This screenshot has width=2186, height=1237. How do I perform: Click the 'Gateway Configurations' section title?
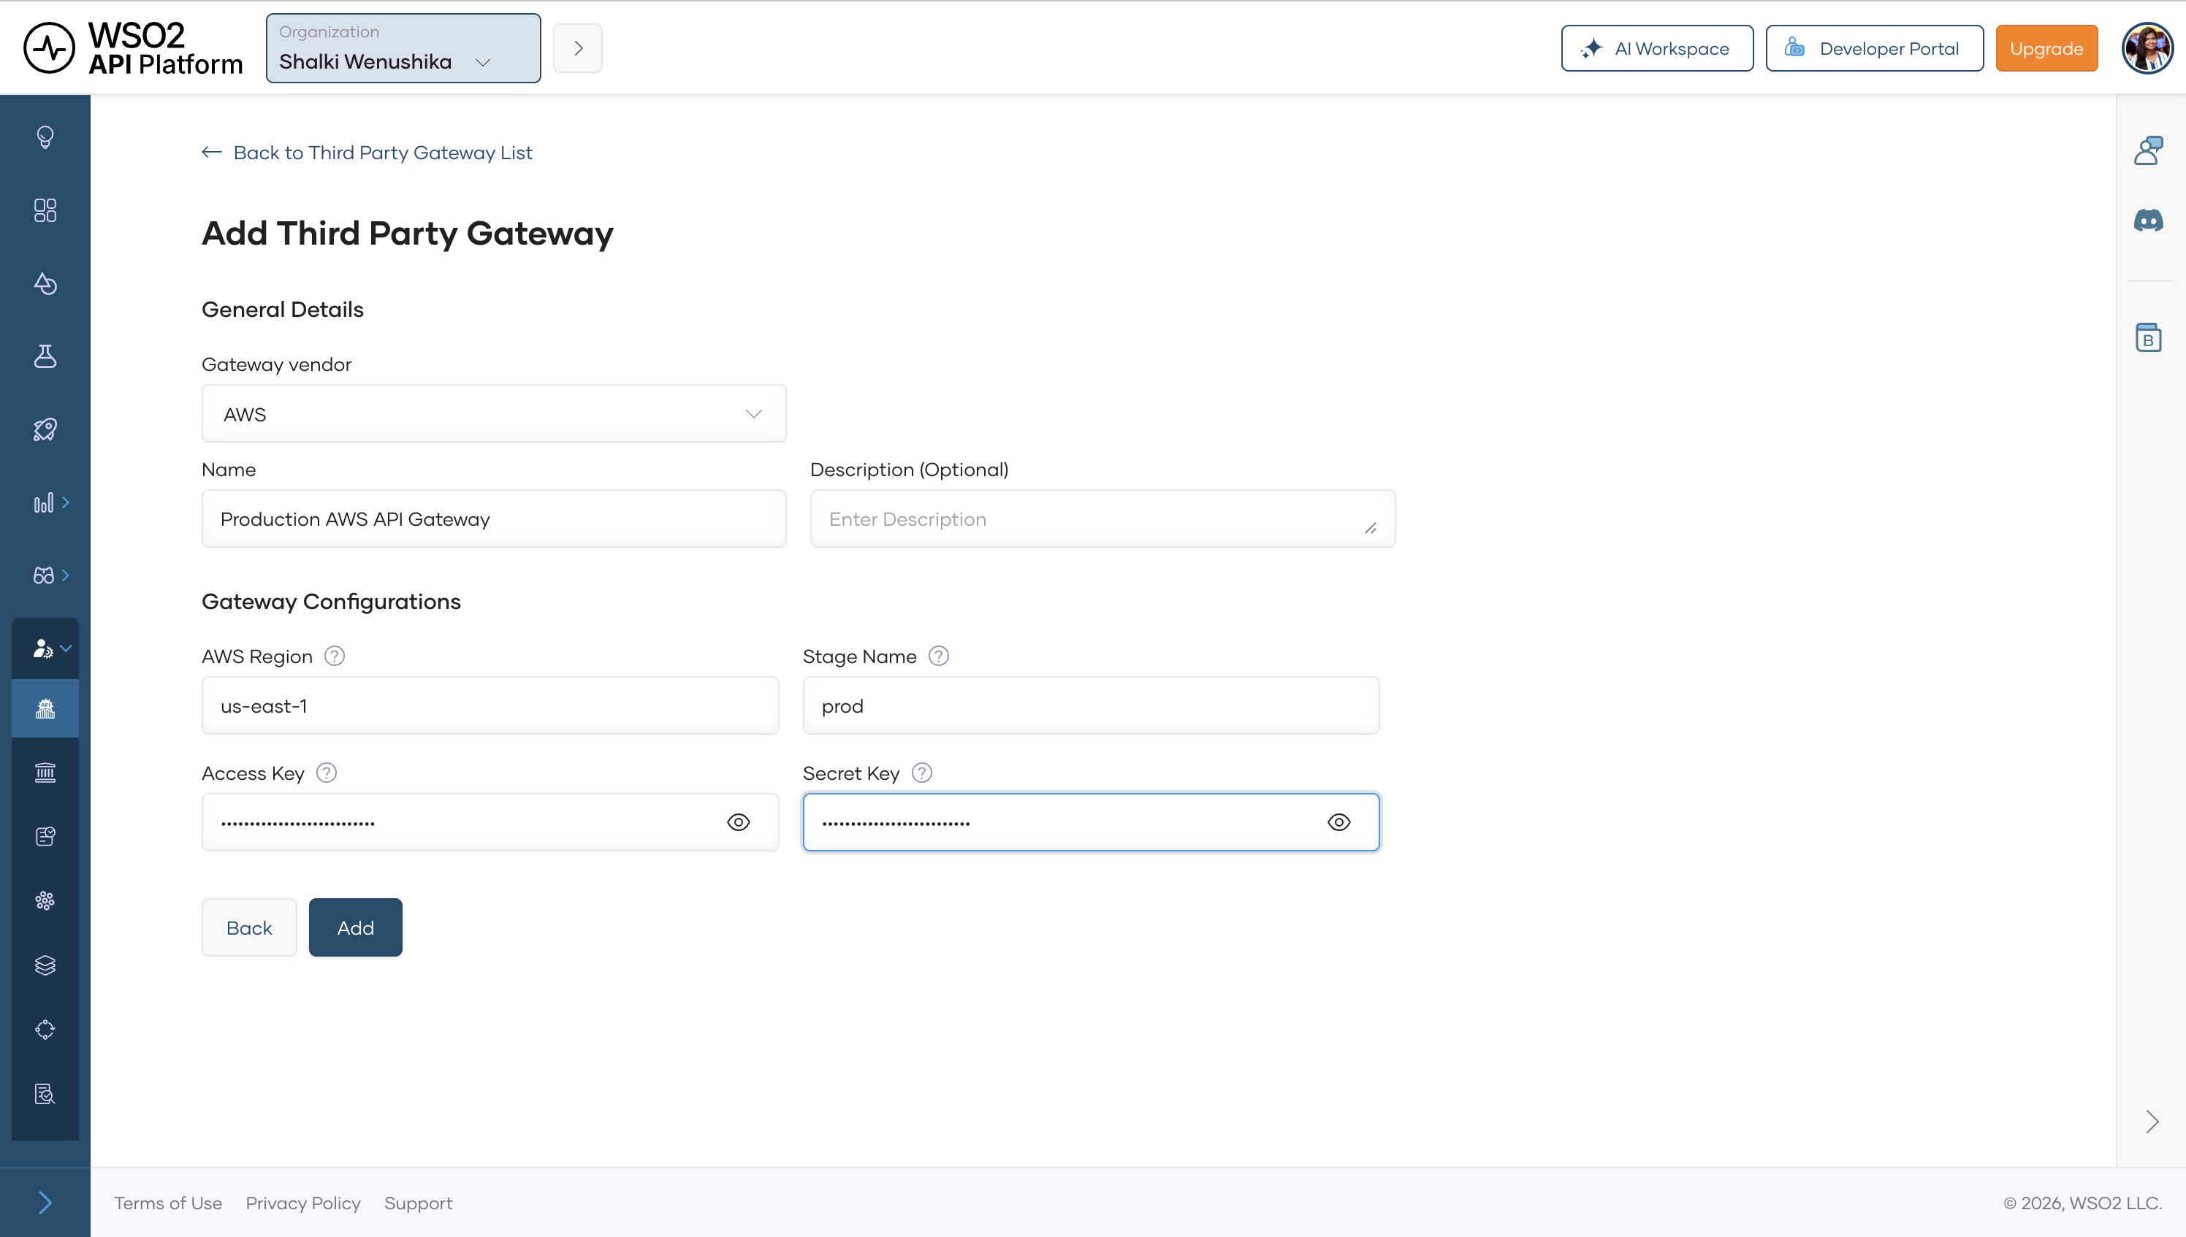tap(332, 601)
